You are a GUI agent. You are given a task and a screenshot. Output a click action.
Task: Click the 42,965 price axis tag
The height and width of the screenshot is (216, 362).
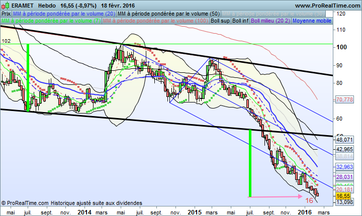(344, 149)
